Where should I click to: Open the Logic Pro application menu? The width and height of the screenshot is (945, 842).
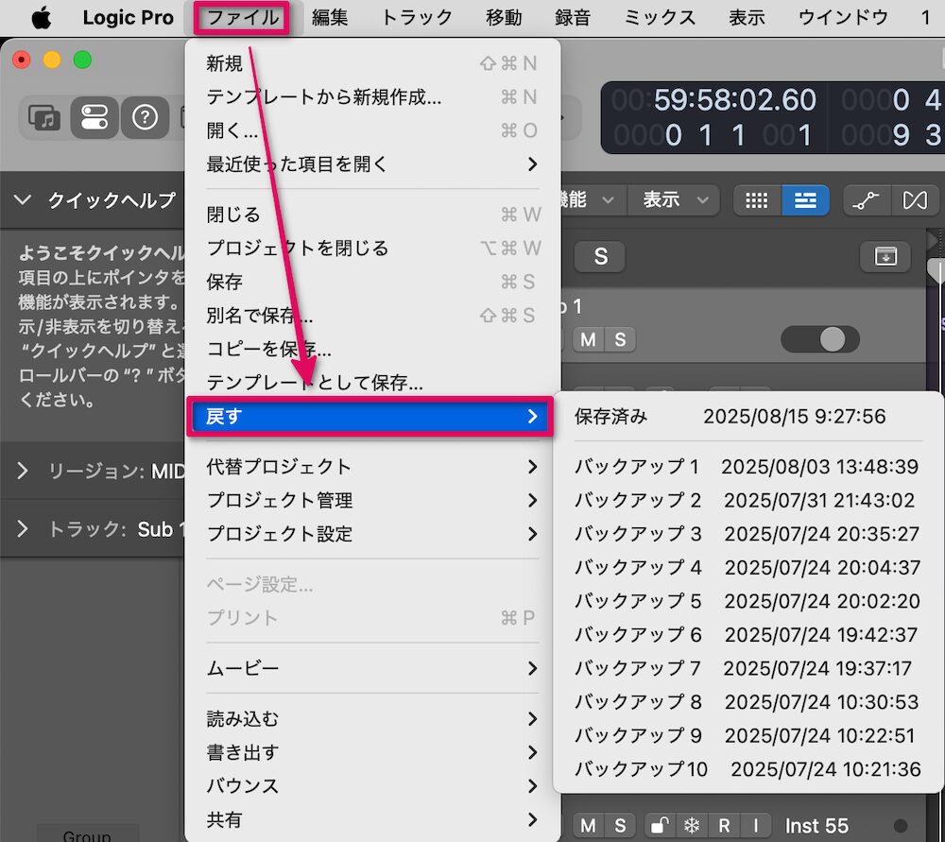pyautogui.click(x=128, y=18)
